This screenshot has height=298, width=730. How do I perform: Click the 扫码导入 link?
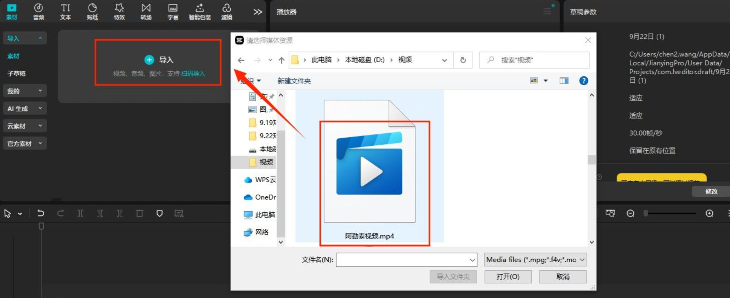click(193, 74)
